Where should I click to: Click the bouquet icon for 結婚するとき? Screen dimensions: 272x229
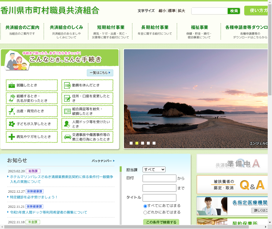click(x=12, y=98)
